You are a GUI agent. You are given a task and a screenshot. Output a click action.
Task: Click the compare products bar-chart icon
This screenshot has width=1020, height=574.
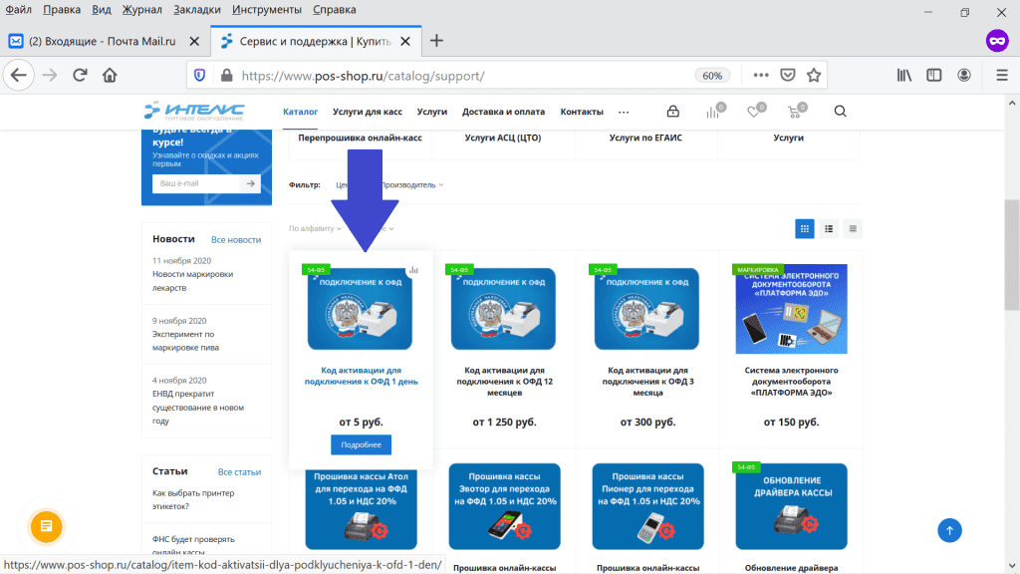click(x=713, y=112)
